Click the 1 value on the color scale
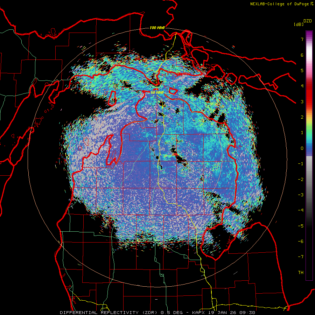The width and height of the screenshot is (315, 315). [302, 133]
